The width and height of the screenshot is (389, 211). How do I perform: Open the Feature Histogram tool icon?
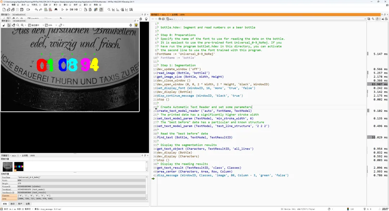click(x=118, y=10)
